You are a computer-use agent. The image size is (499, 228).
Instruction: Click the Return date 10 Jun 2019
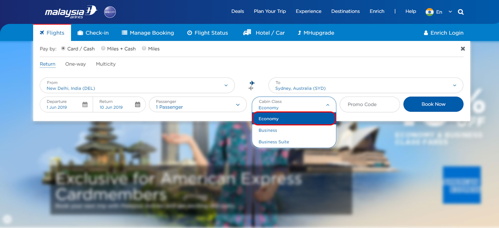click(x=111, y=107)
